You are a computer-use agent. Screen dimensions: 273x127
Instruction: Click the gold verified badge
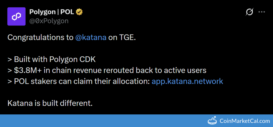tap(79, 12)
